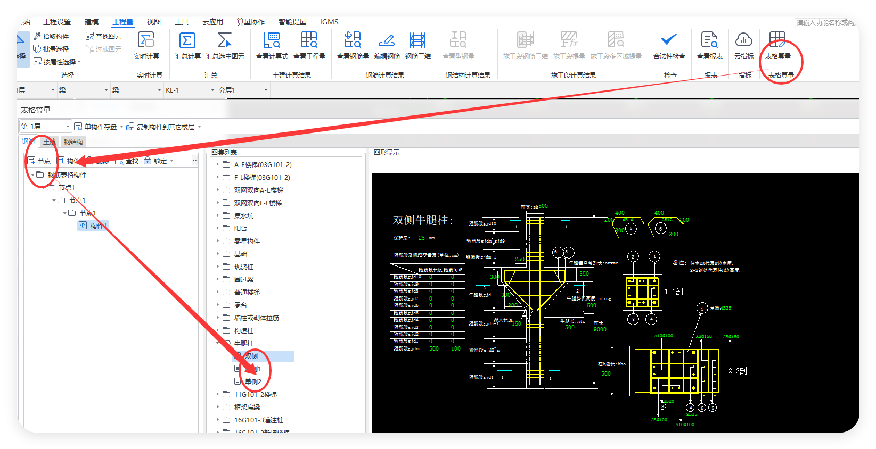Switch to the 土建 sub-tab

click(49, 142)
